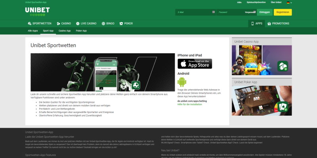Open the Bingo section

pyautogui.click(x=108, y=23)
